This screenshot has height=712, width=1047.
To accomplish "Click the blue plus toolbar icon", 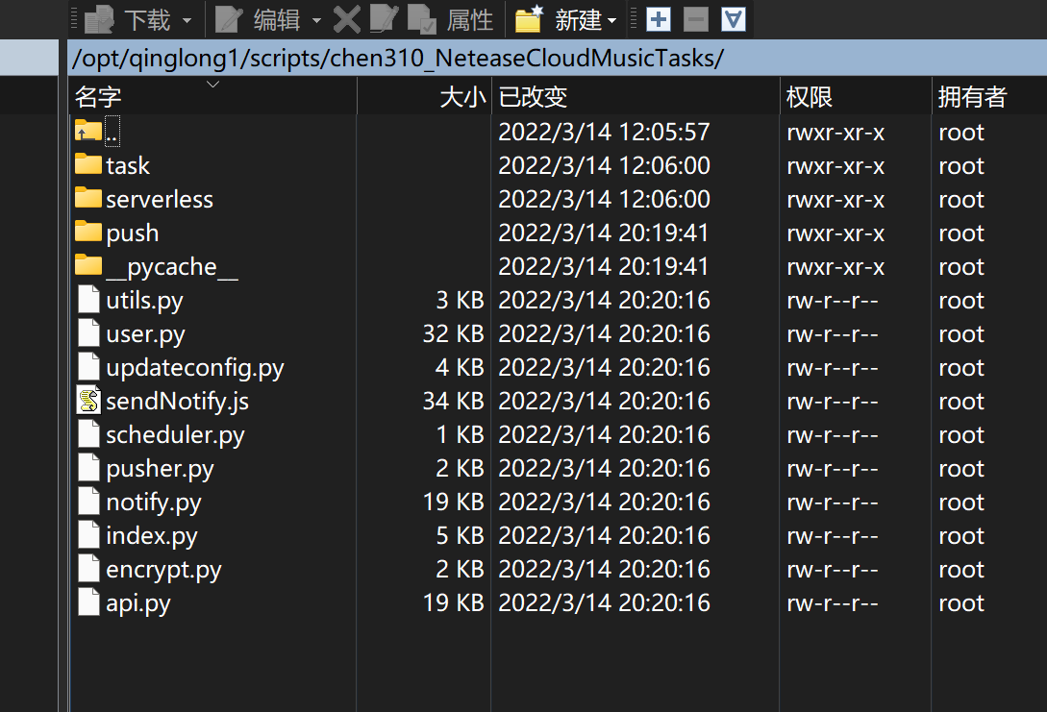I will pyautogui.click(x=658, y=18).
